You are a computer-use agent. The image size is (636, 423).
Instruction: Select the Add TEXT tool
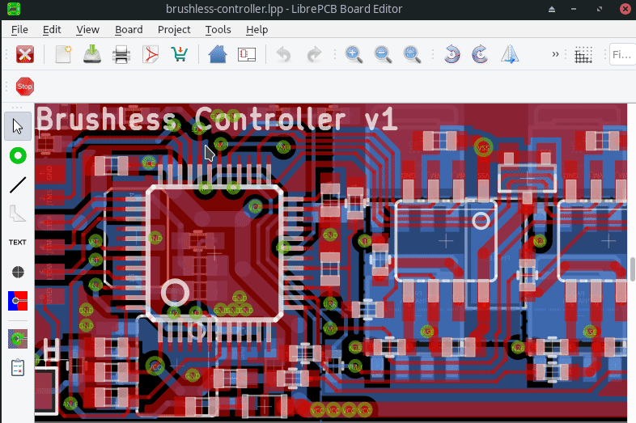(18, 242)
